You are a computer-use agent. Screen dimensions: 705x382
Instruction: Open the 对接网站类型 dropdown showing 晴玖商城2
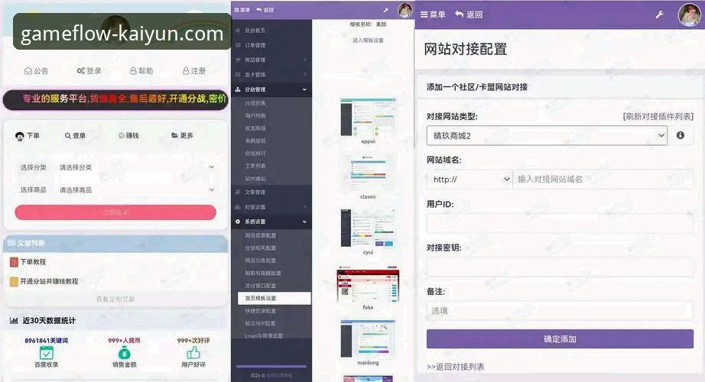[x=547, y=135]
